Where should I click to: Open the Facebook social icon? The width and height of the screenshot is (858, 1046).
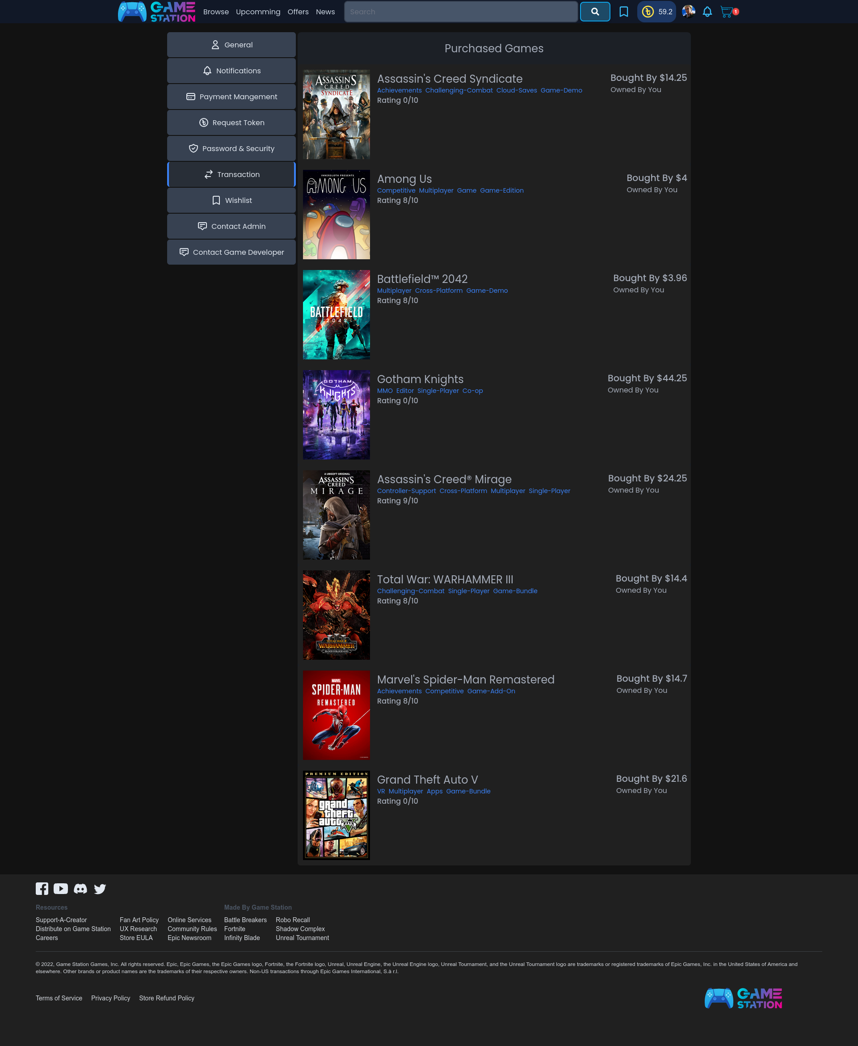pyautogui.click(x=42, y=888)
